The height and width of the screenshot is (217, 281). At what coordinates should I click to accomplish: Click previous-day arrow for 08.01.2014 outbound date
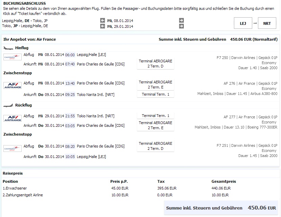coord(103,20)
